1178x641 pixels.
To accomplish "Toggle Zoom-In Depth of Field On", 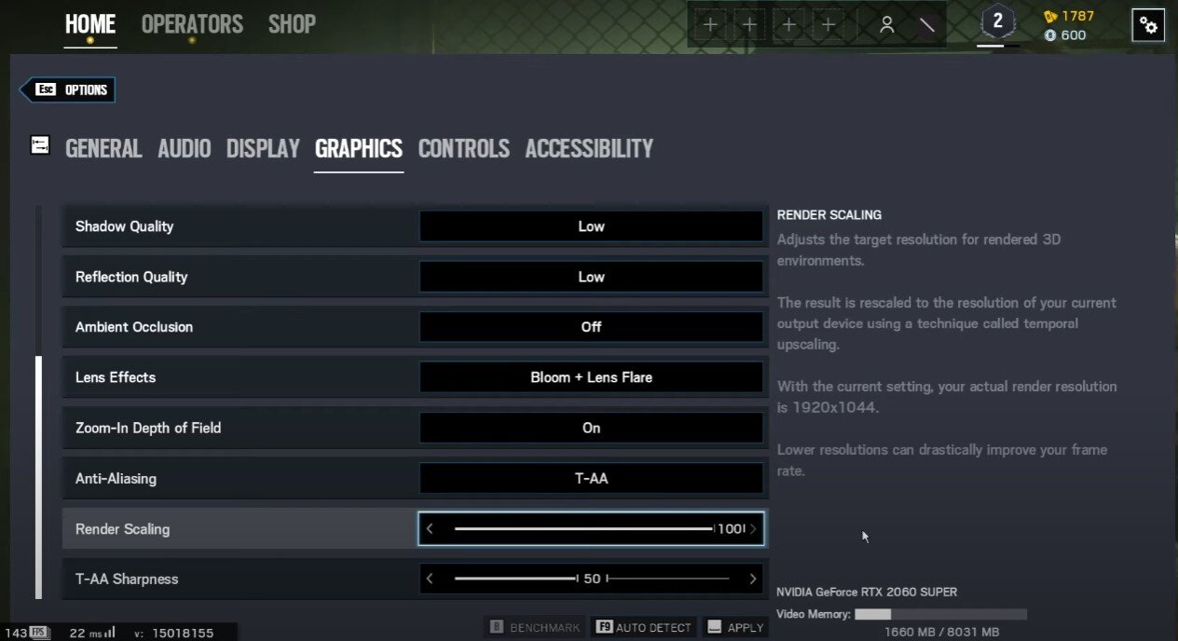I will pyautogui.click(x=591, y=428).
